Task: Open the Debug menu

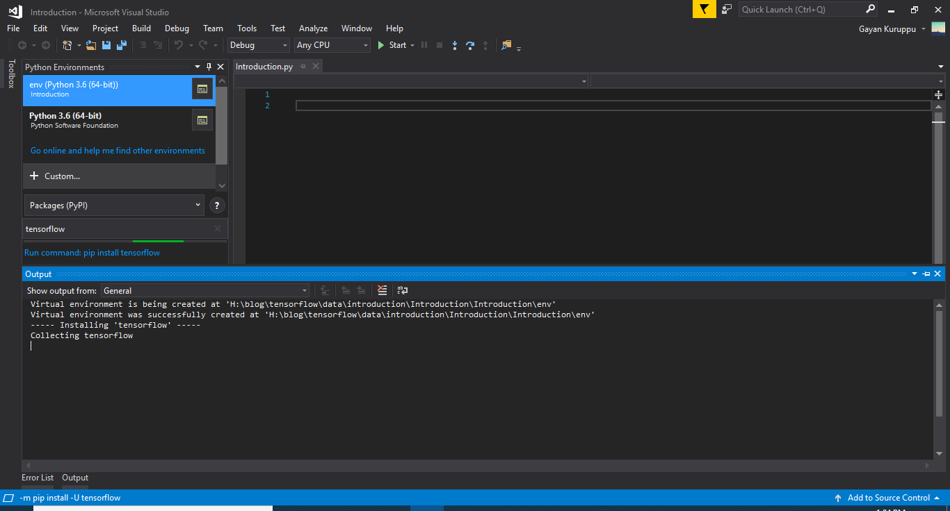Action: click(177, 28)
